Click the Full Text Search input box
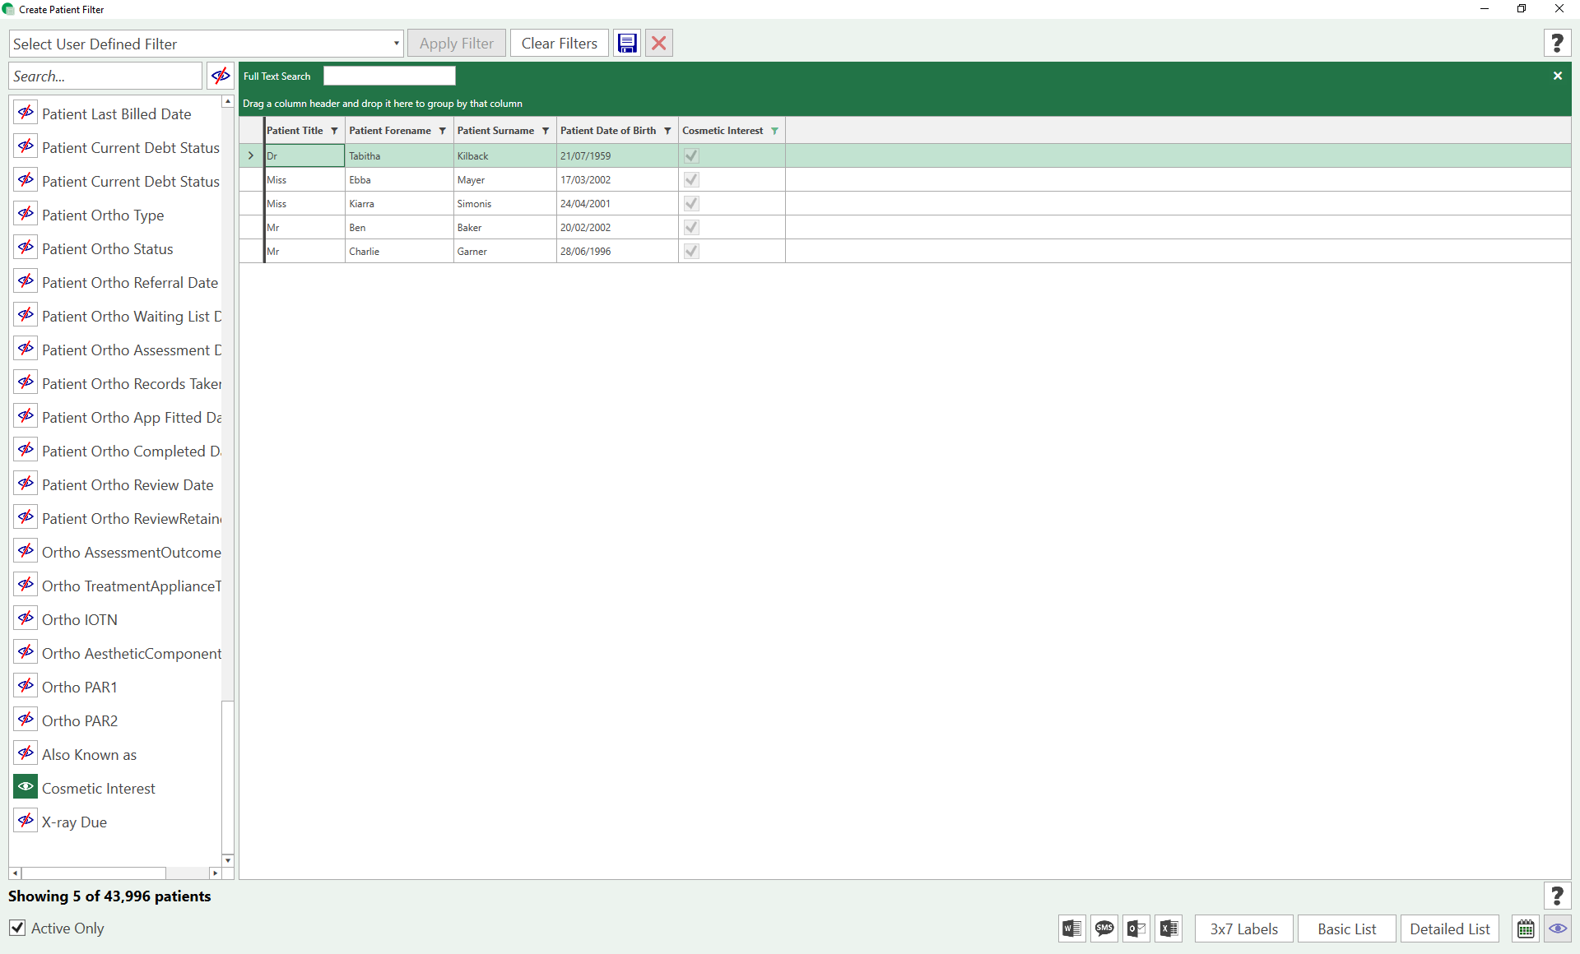 point(389,76)
